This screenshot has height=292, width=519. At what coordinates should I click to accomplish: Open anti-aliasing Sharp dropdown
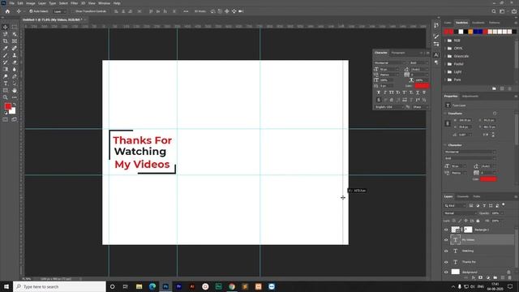420,107
